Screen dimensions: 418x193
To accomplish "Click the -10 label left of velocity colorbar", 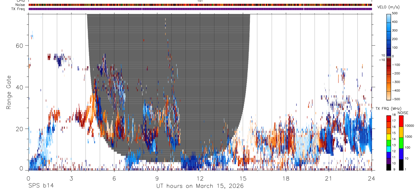I will coord(381,60).
